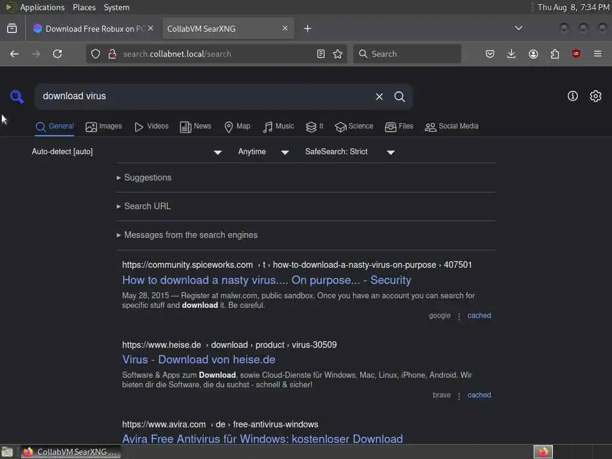The image size is (612, 459).
Task: Switch to News category
Action: [195, 127]
